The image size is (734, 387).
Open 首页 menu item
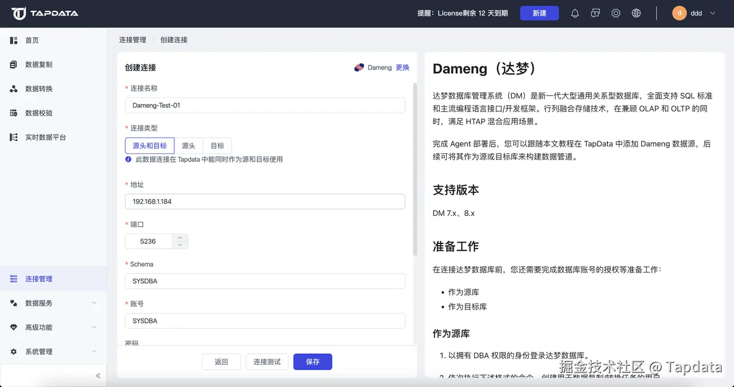pos(53,41)
